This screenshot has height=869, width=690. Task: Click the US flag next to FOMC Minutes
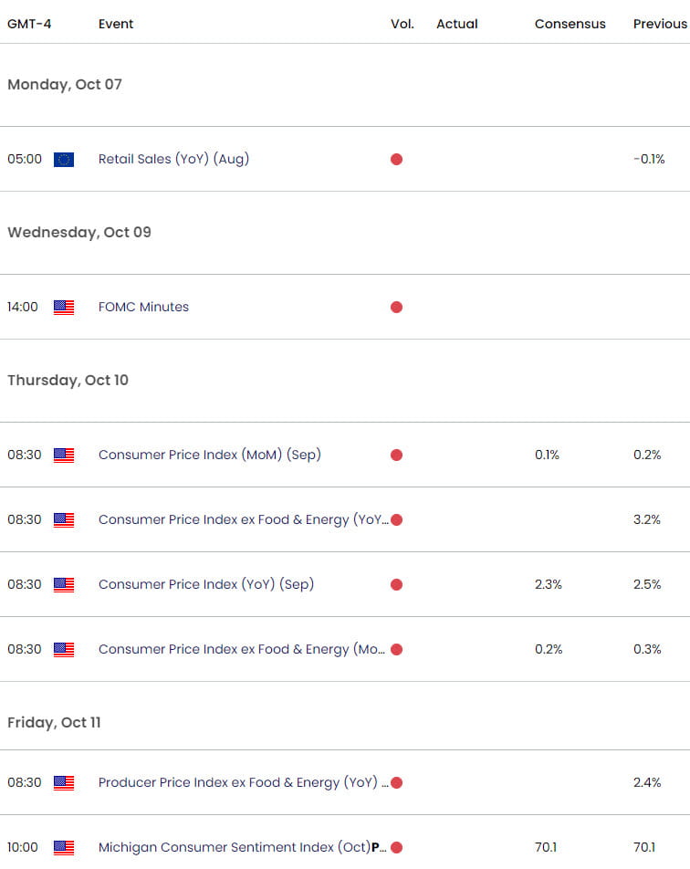point(63,307)
